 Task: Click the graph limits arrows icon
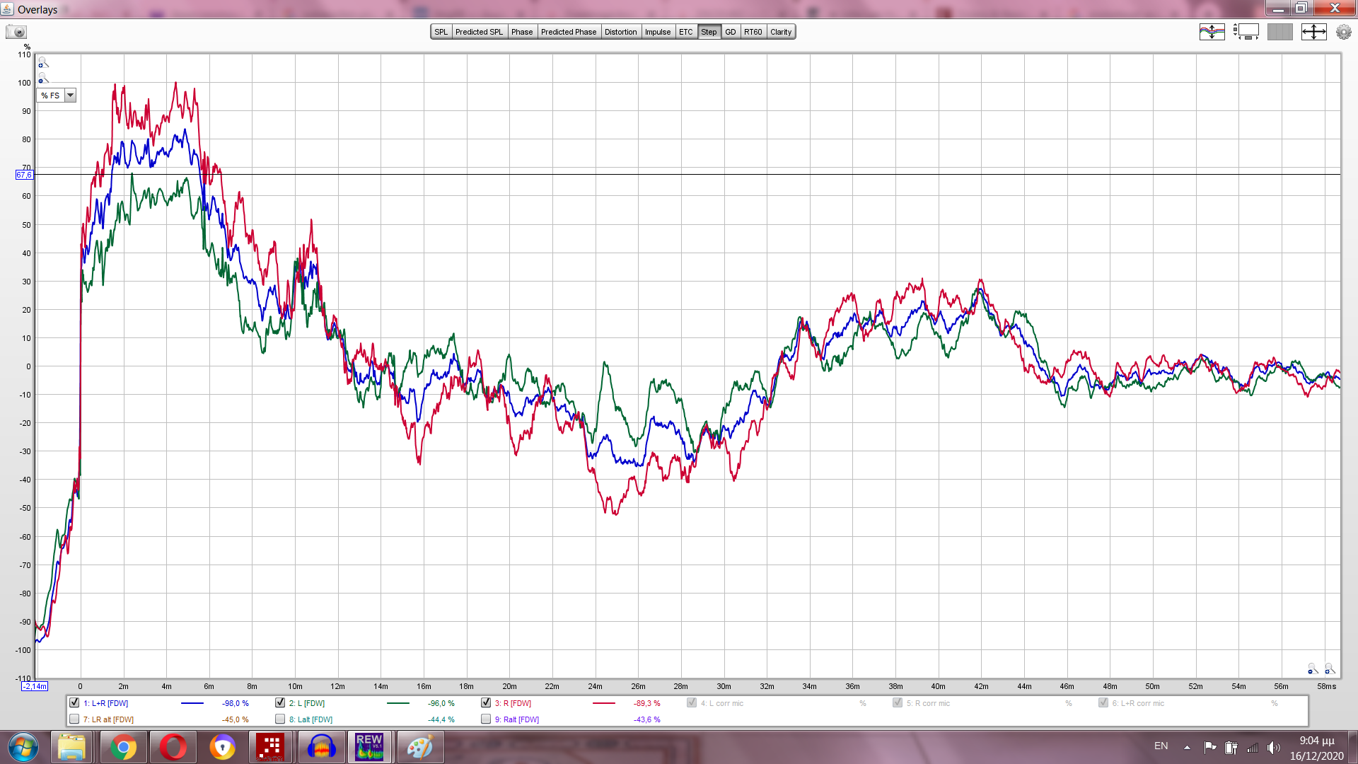(1313, 32)
